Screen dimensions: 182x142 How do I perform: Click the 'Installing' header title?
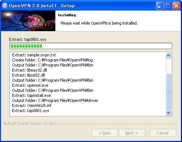click(x=67, y=15)
